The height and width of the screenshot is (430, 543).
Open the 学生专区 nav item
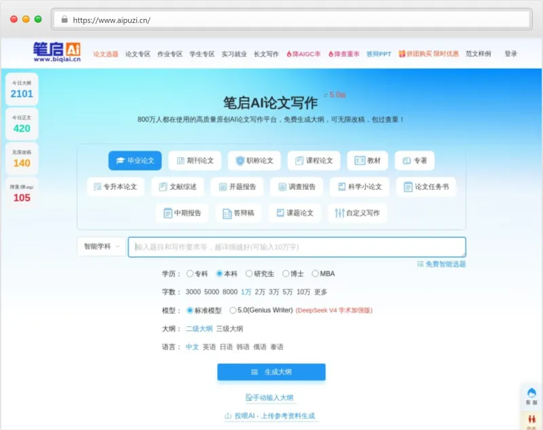point(202,54)
